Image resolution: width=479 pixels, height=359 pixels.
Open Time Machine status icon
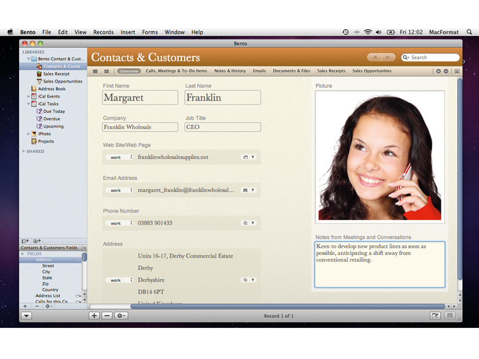pyautogui.click(x=345, y=32)
